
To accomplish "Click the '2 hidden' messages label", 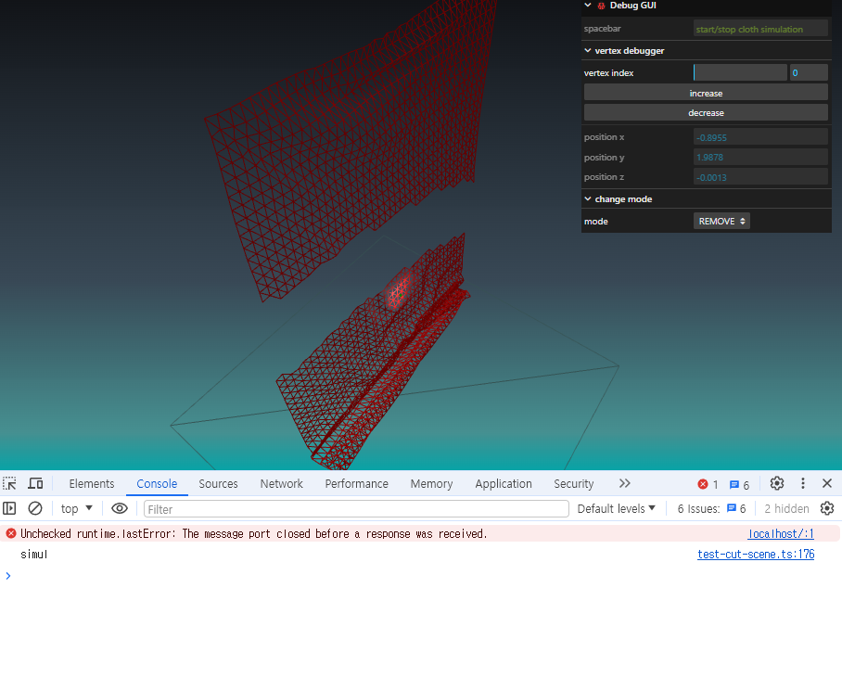I will 786,508.
